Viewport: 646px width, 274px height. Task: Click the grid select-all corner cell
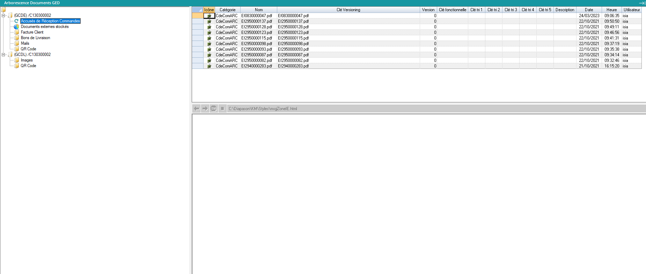click(198, 10)
